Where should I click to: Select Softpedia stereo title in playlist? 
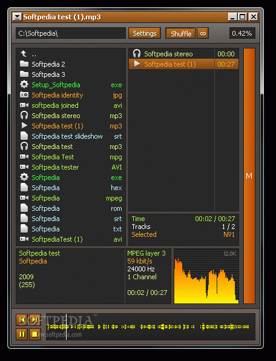(x=168, y=54)
